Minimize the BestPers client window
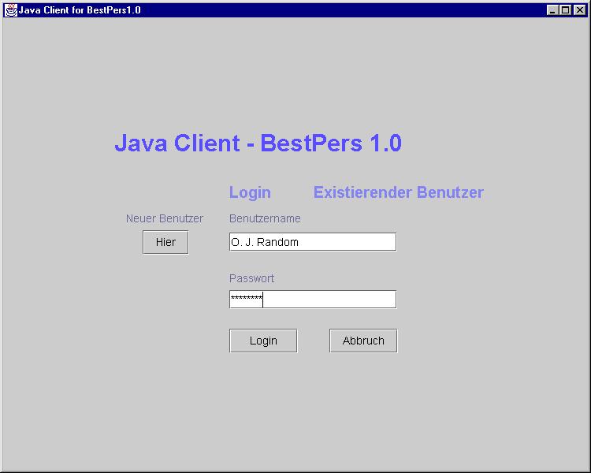This screenshot has width=591, height=473. [x=552, y=10]
